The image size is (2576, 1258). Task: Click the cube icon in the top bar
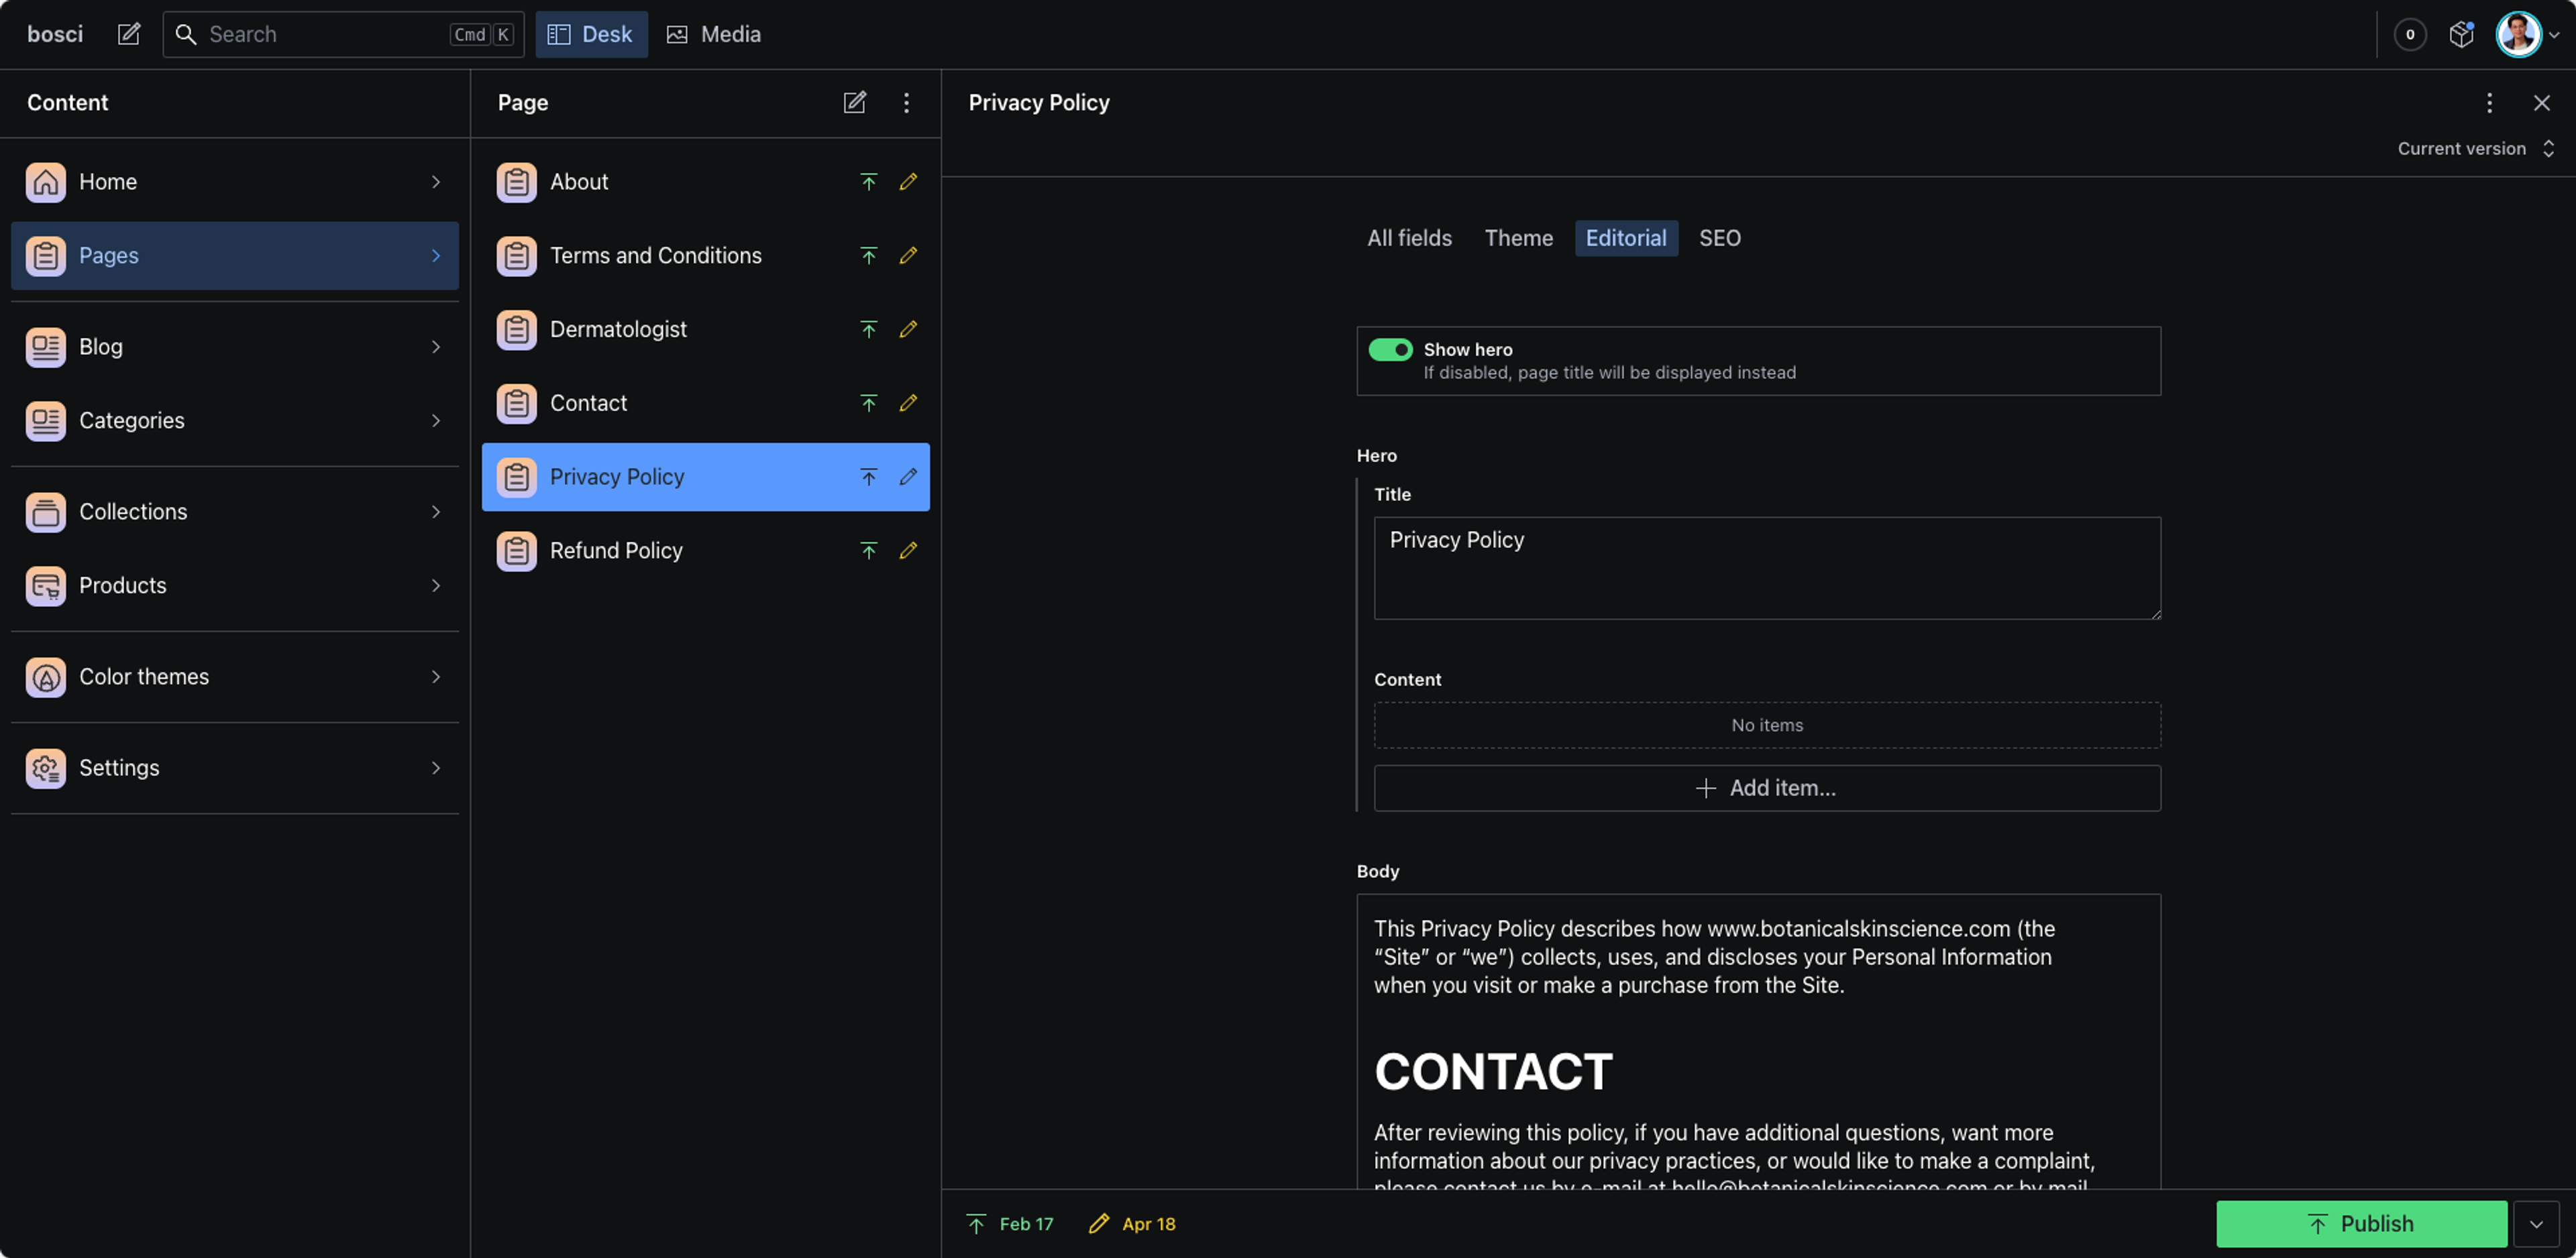coord(2461,34)
